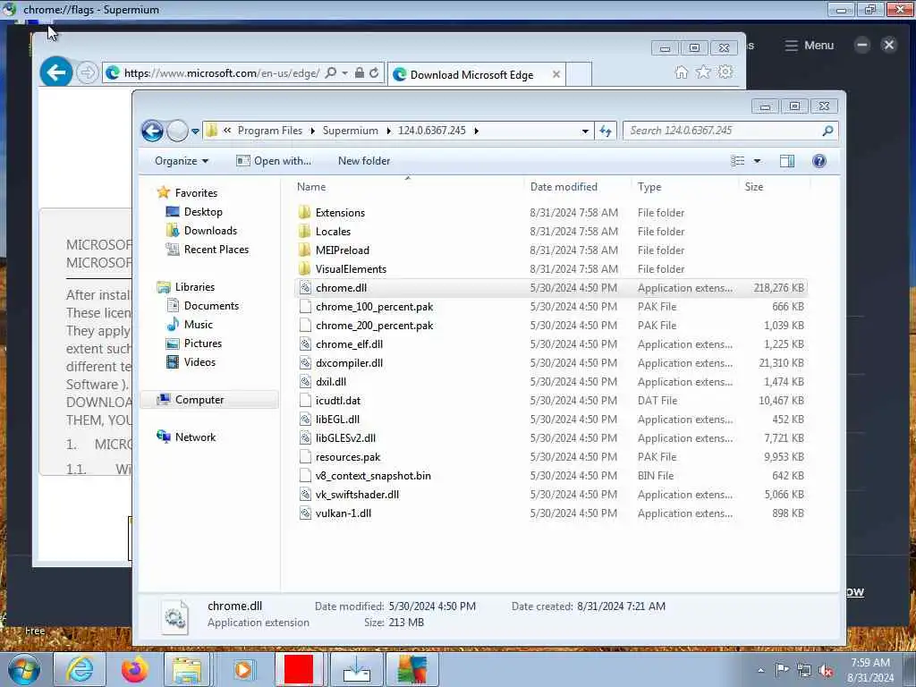Select Desktop in the navigation pane

click(203, 211)
